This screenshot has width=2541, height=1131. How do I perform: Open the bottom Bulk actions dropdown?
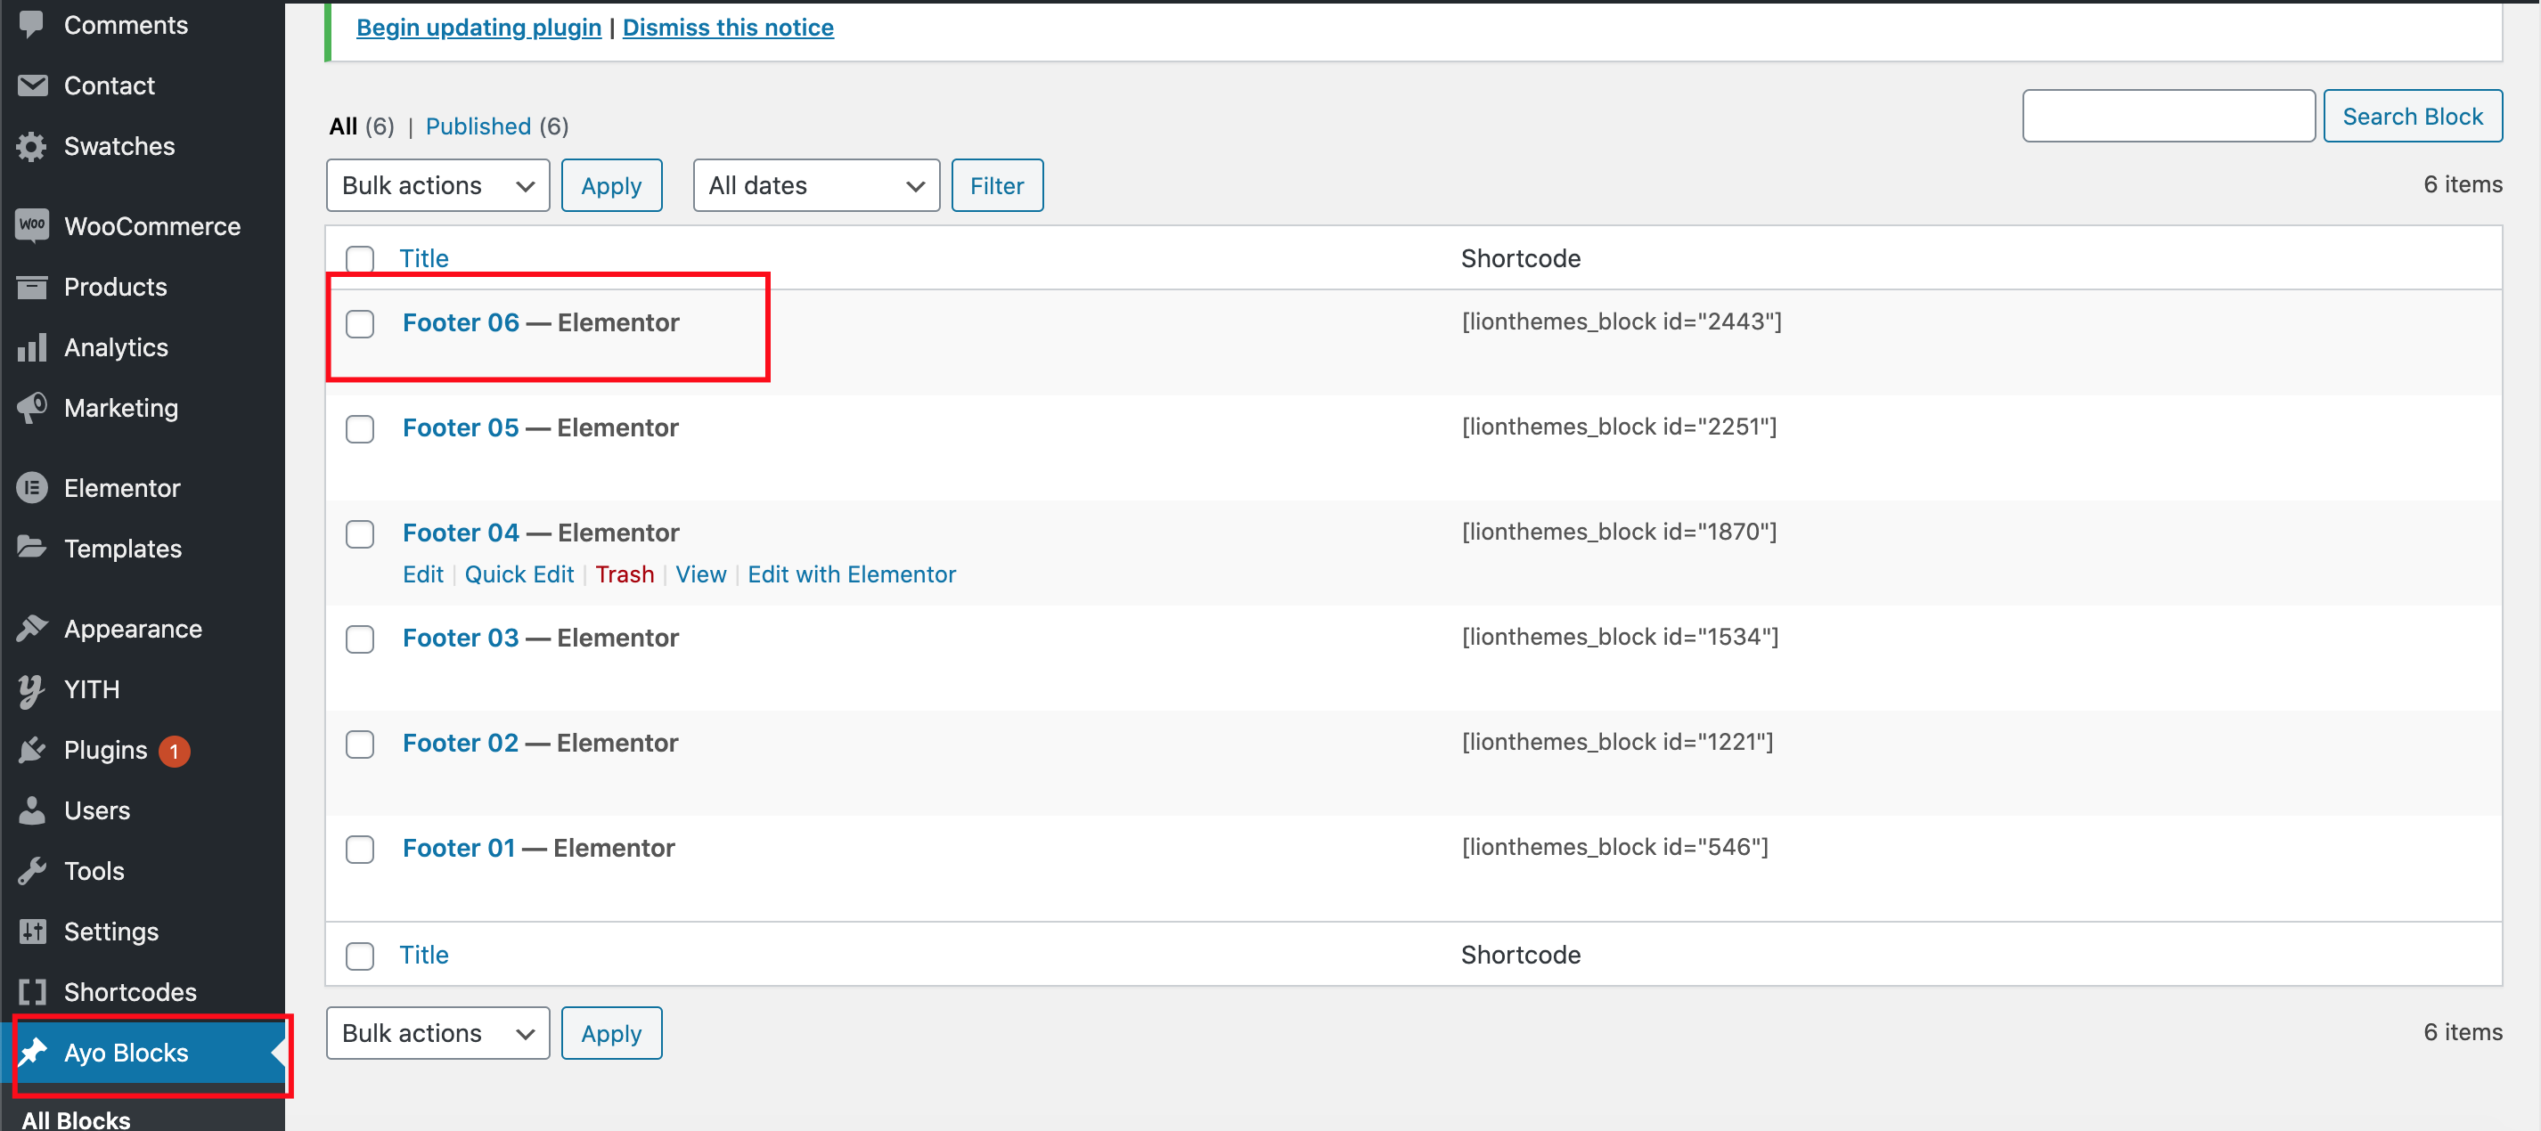point(437,1032)
